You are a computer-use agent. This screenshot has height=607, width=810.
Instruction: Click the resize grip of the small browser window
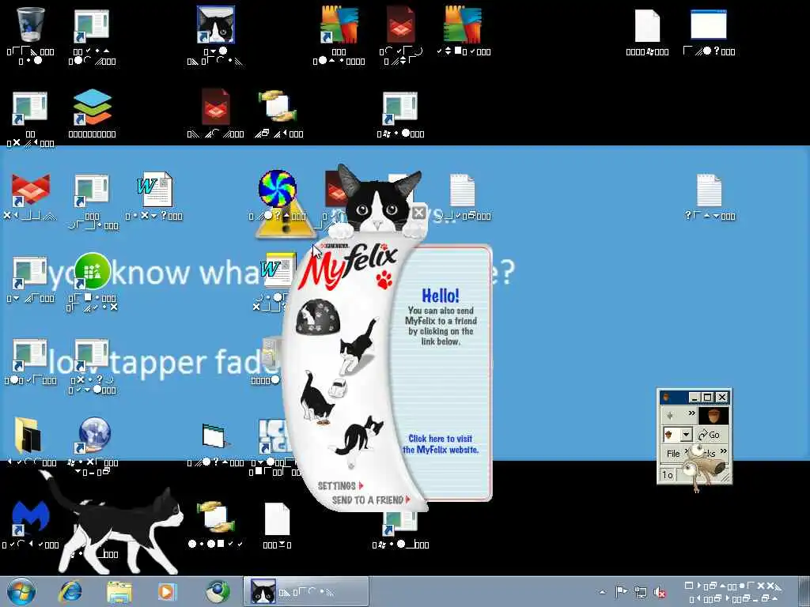727,478
